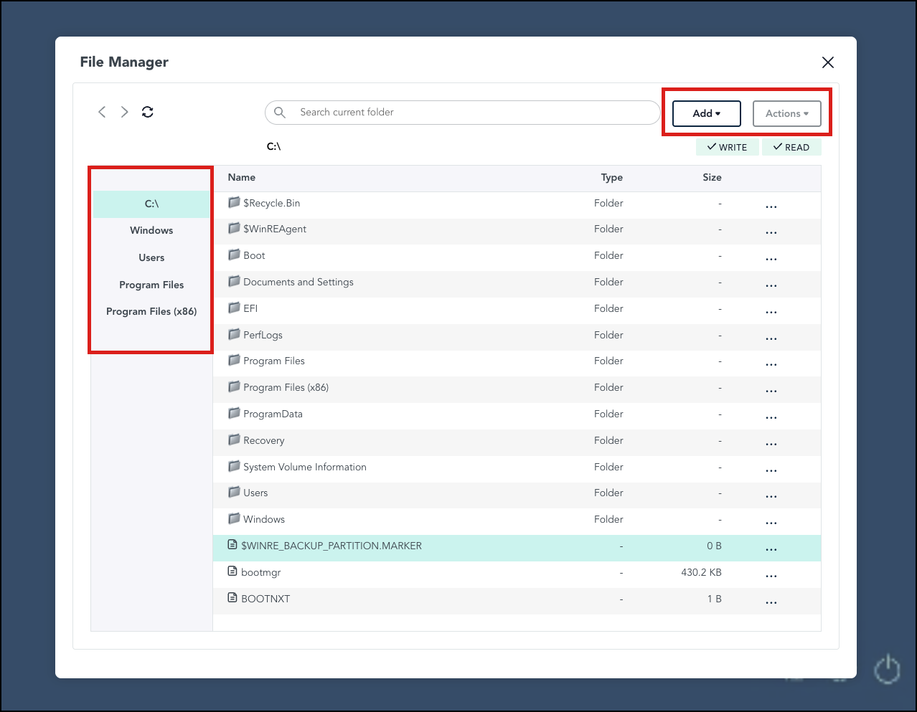
Task: Open the $Recycle.Bin folder icon
Action: pos(234,202)
